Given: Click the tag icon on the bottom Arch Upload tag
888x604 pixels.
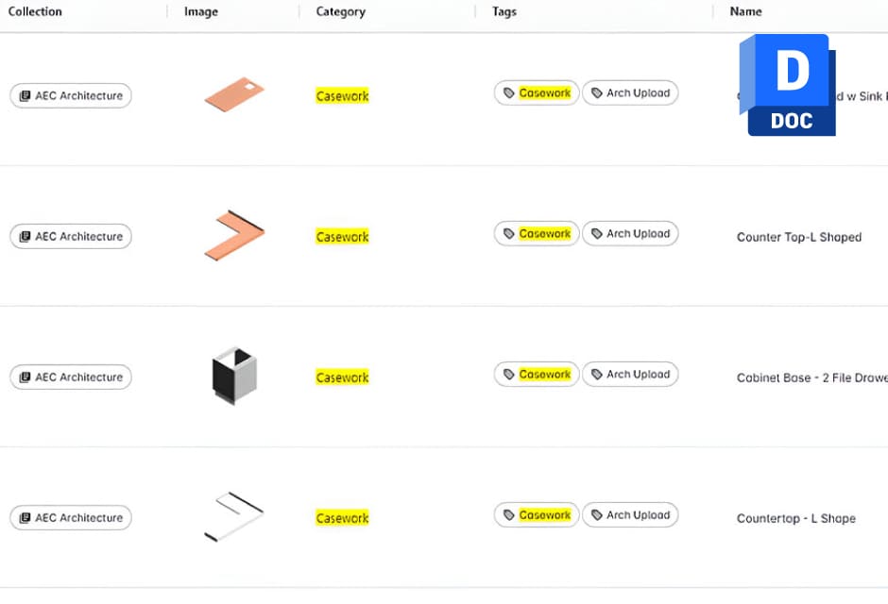Looking at the screenshot, I should (x=597, y=514).
